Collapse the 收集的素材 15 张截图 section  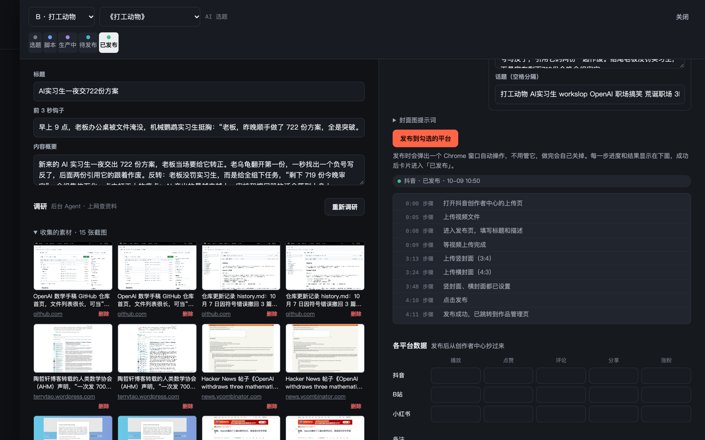pos(70,232)
